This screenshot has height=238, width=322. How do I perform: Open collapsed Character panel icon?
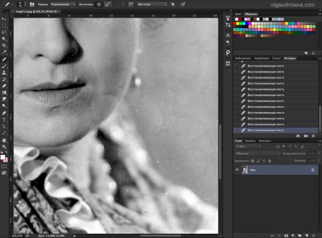(228, 35)
